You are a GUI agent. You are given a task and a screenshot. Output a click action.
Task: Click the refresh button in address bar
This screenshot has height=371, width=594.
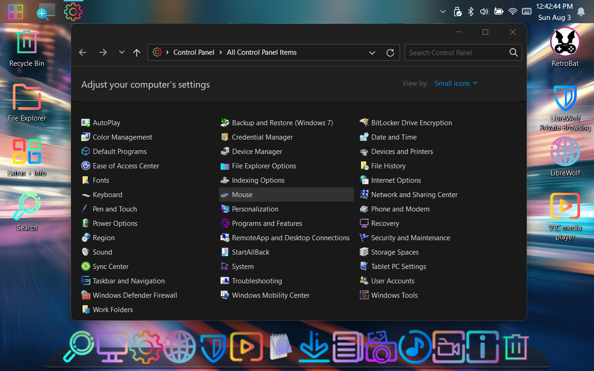click(390, 52)
